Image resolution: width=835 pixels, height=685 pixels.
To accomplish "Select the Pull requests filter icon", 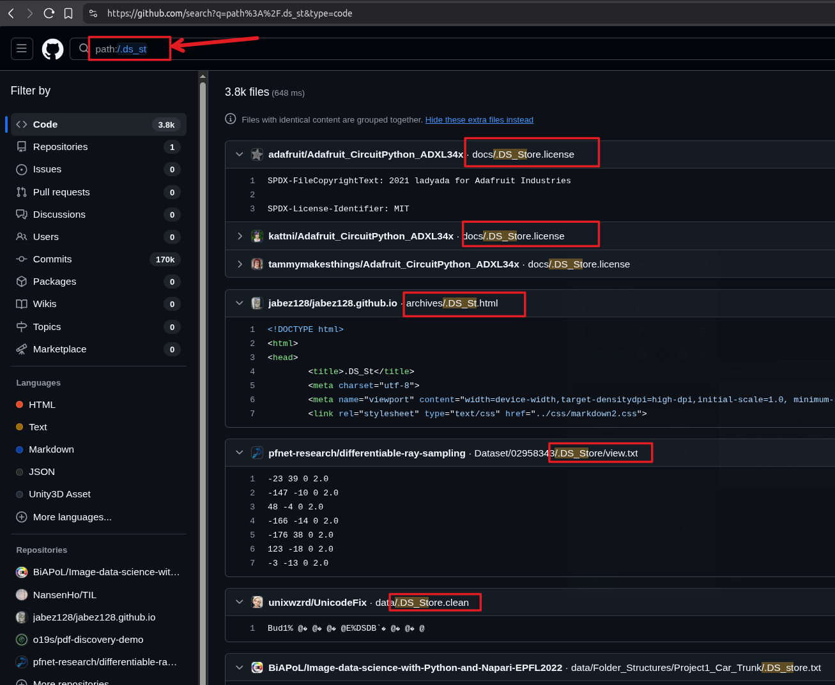I will pos(21,192).
